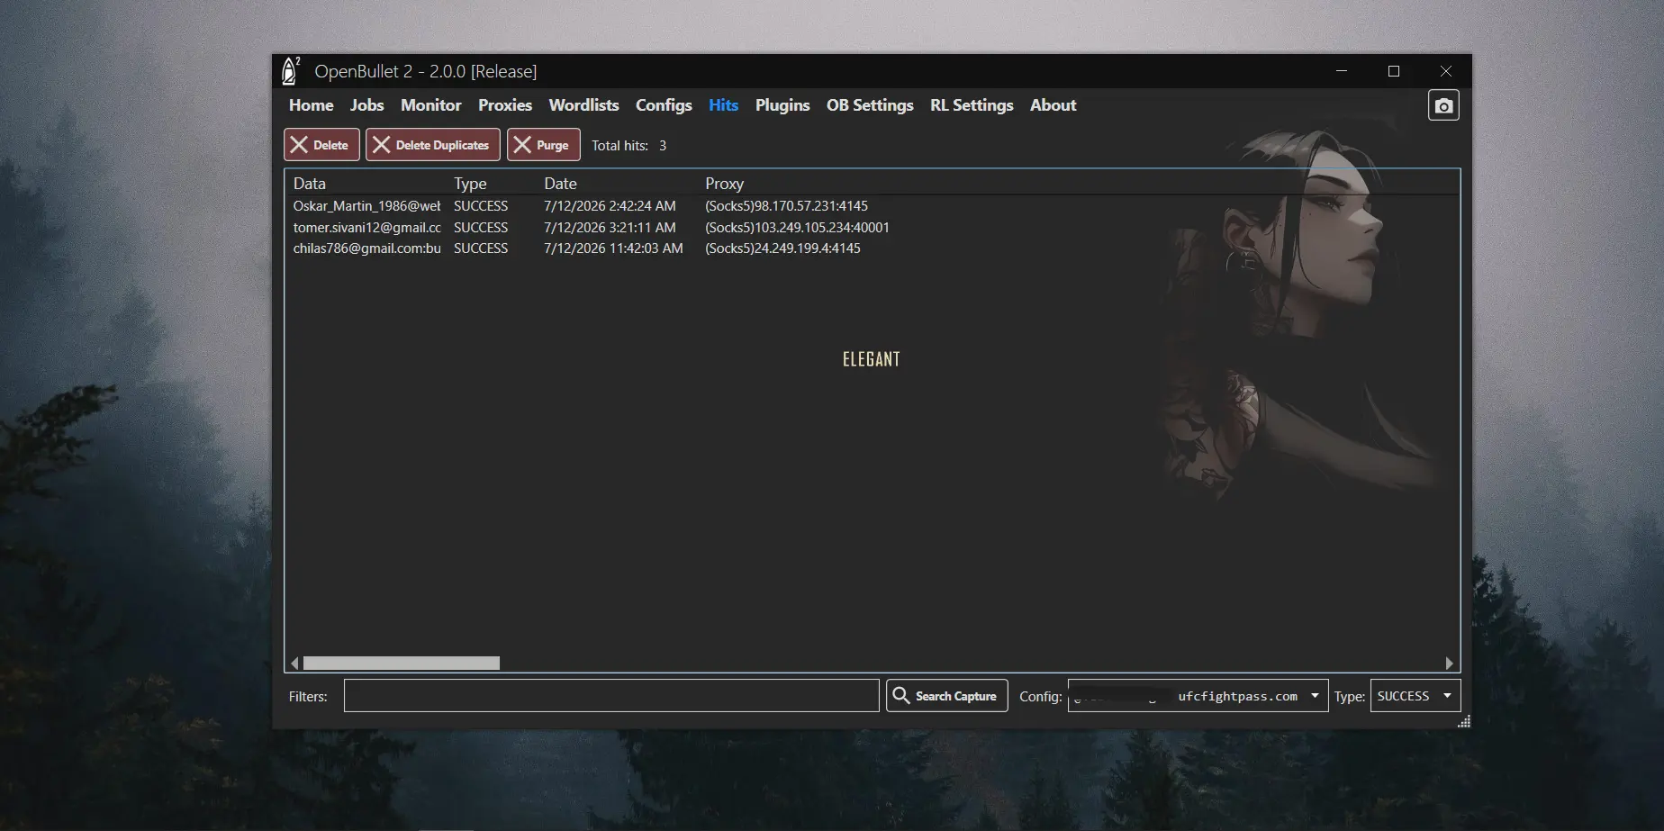
Task: Click the X icon on Delete button
Action: click(299, 145)
